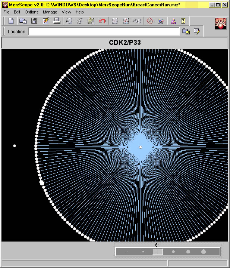
Task: Click the note icon right of Location
Action: [x=196, y=32]
